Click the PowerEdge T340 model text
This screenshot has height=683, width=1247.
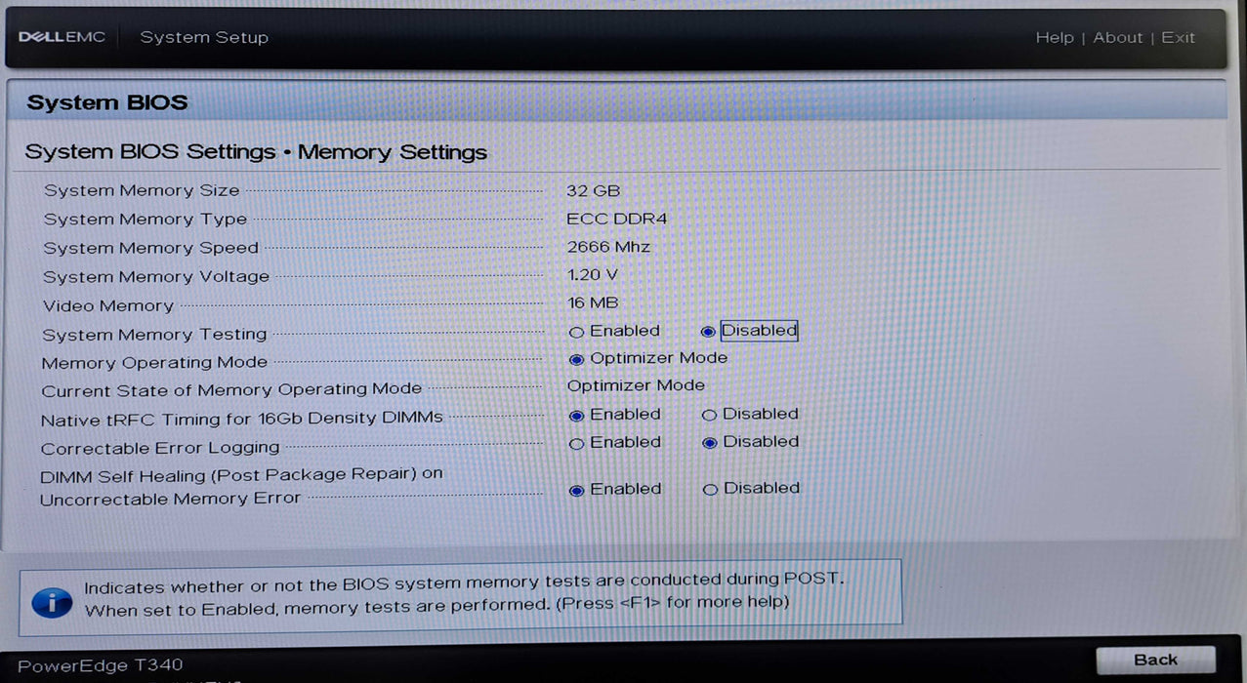click(x=100, y=665)
